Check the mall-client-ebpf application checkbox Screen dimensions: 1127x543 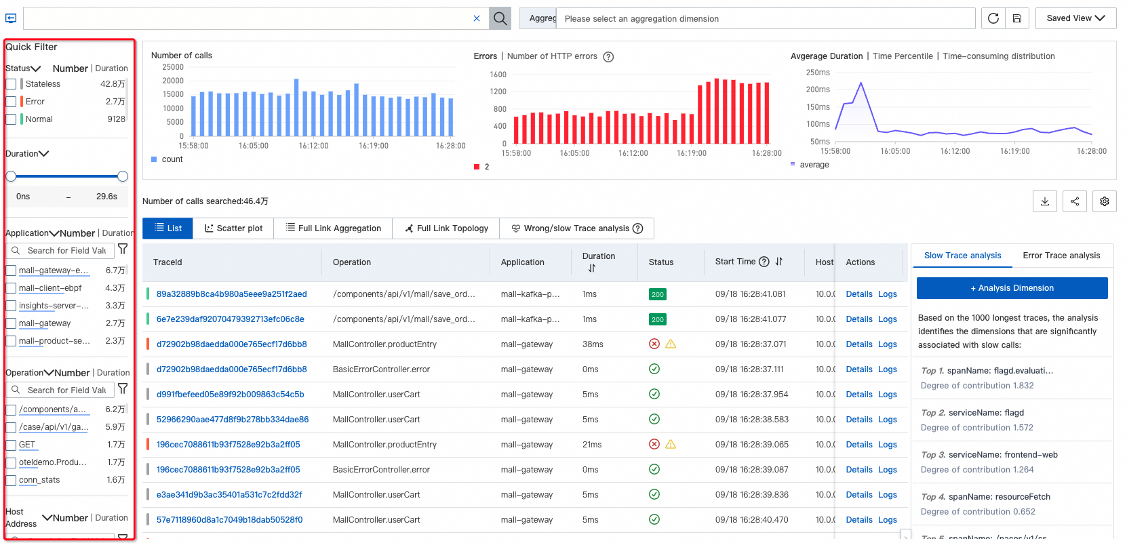tap(11, 288)
